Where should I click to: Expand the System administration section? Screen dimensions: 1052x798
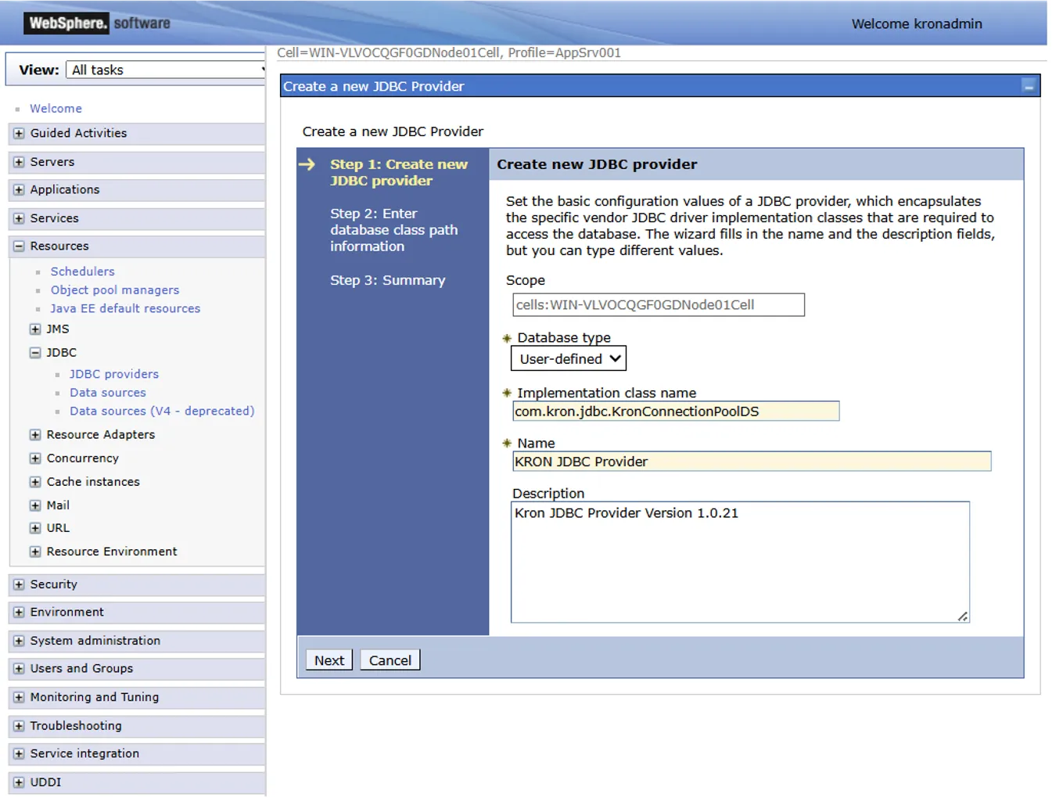click(19, 641)
